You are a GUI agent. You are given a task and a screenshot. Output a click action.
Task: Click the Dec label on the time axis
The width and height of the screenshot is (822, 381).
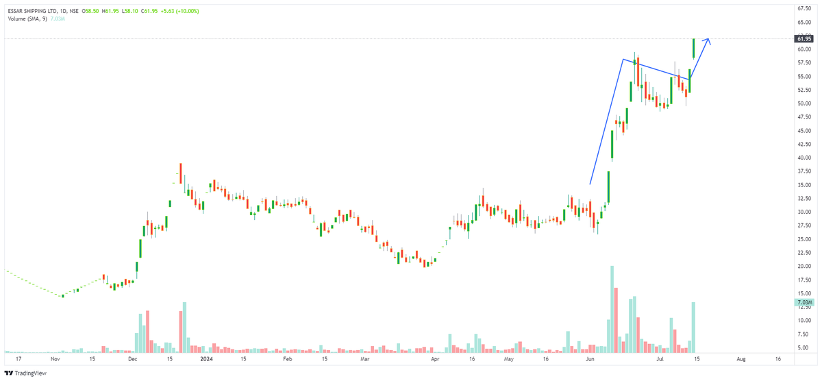[x=133, y=358]
